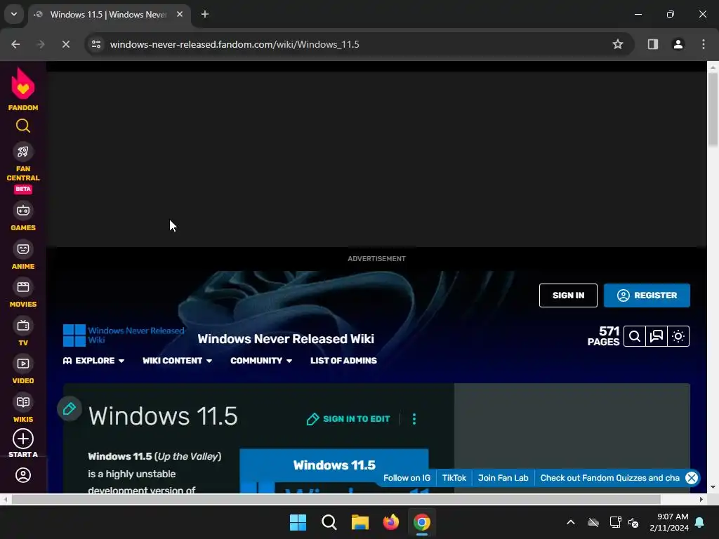Click Sign In to Edit link
Screen dimensions: 719x539
[x=348, y=419]
